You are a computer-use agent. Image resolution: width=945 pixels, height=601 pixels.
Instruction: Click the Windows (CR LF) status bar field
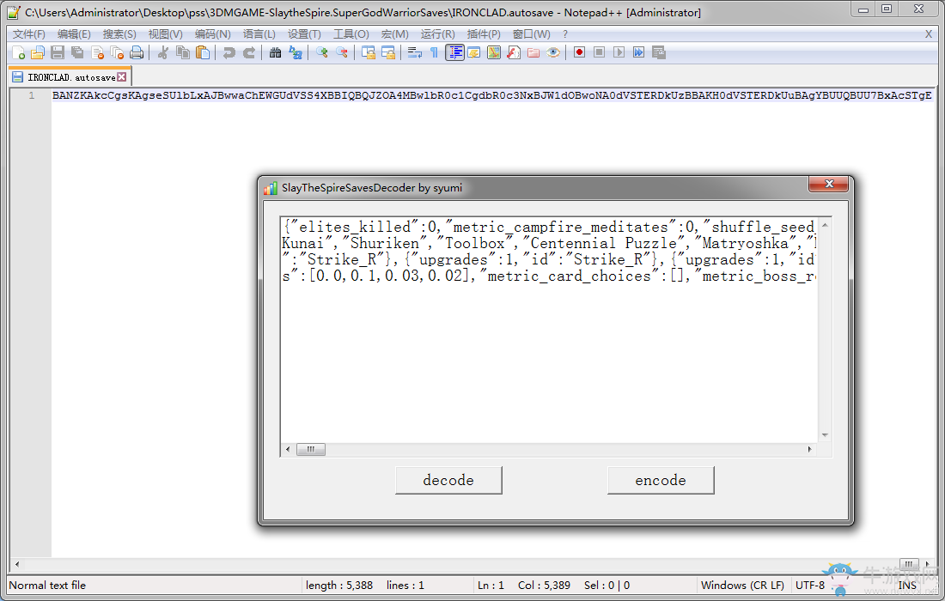point(742,586)
